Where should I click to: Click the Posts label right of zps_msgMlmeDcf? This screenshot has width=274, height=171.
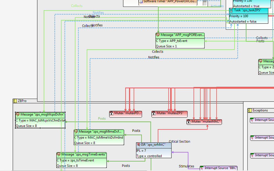click(136, 131)
